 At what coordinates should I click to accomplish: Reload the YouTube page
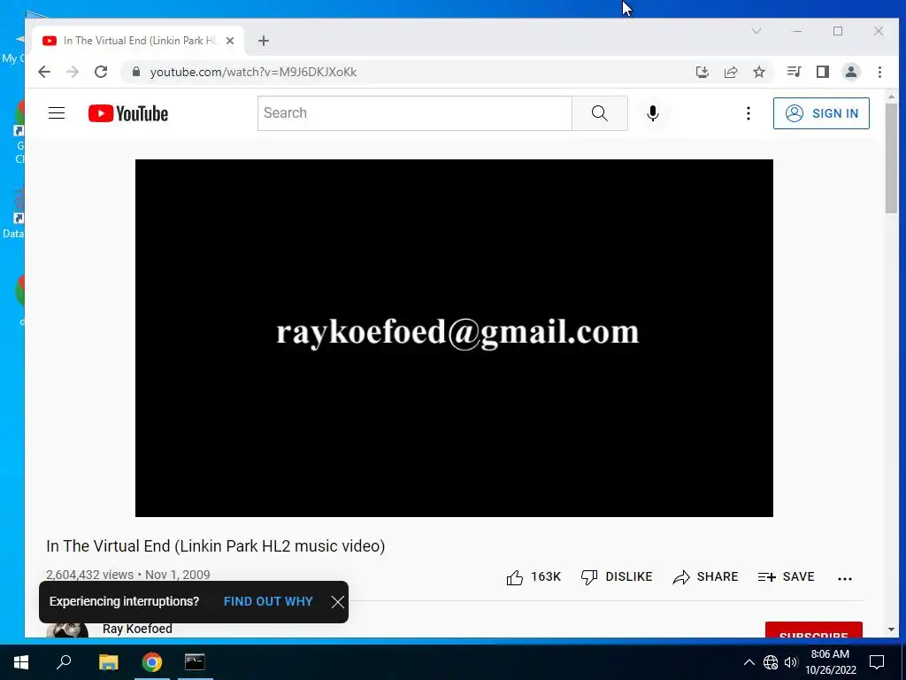click(101, 72)
